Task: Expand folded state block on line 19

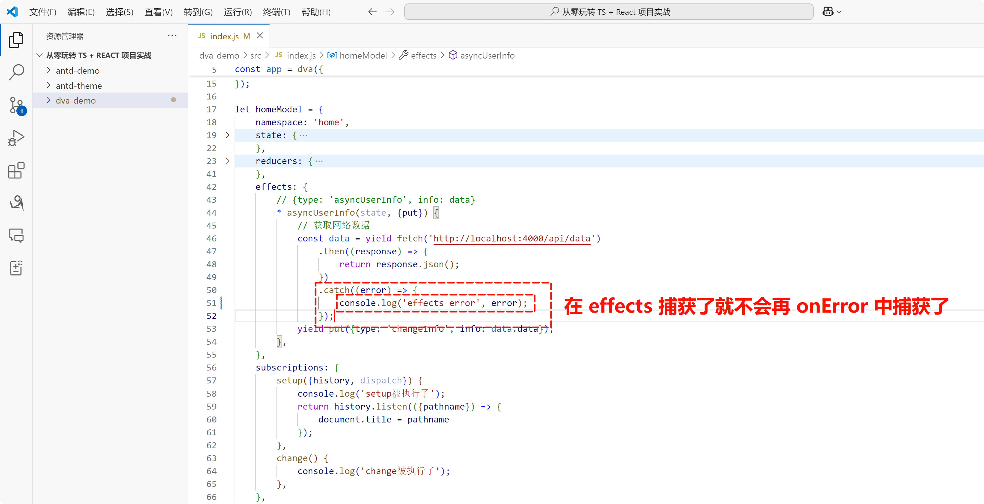Action: pyautogui.click(x=227, y=135)
